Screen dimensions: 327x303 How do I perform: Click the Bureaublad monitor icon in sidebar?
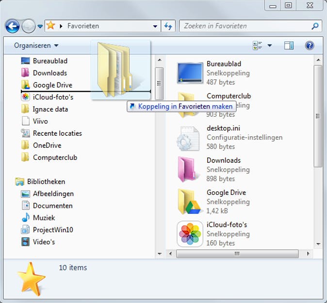25,61
